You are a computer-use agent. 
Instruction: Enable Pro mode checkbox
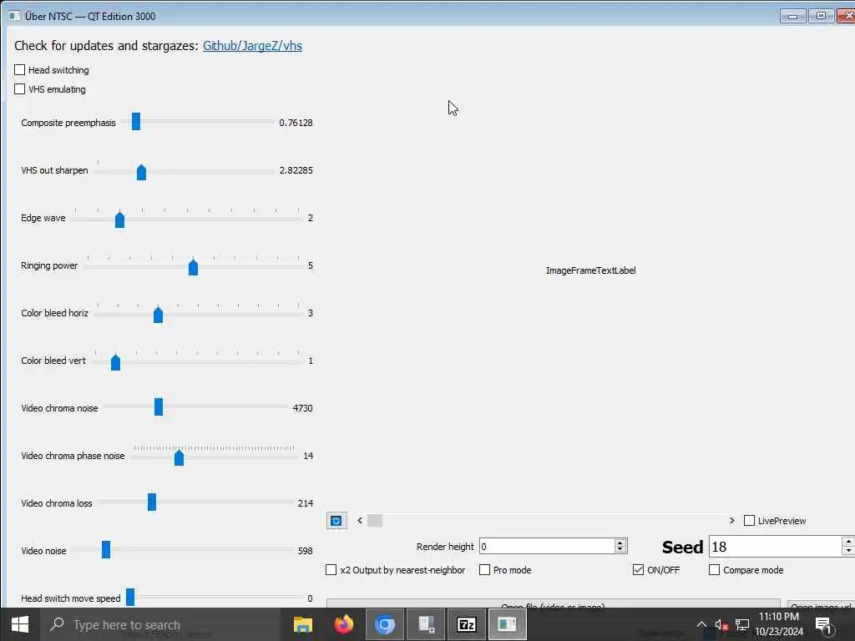[x=484, y=569]
